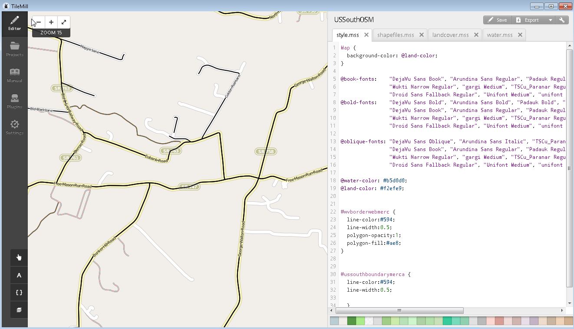
Task: Open project settings wrench icon
Action: click(x=562, y=20)
